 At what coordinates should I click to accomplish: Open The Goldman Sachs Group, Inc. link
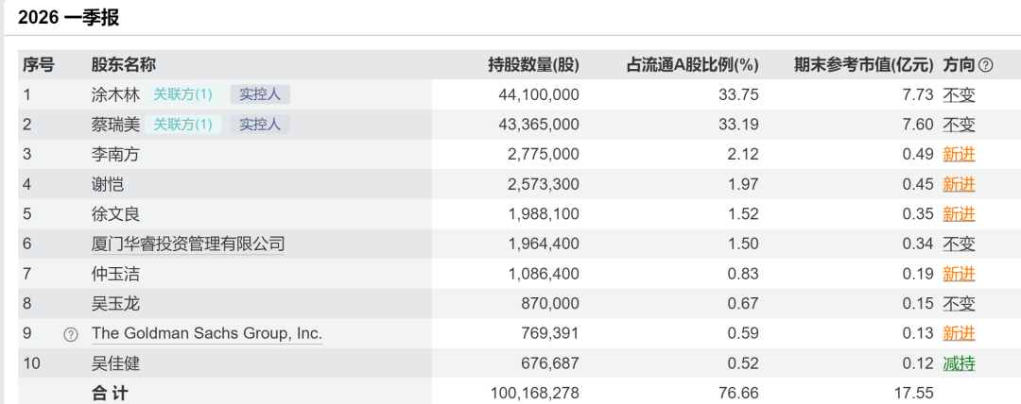point(207,334)
